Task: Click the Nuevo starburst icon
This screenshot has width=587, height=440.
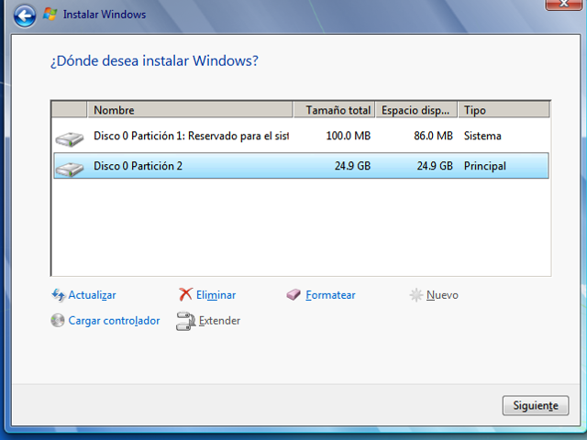Action: click(x=416, y=295)
